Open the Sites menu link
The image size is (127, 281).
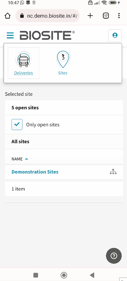63,73
